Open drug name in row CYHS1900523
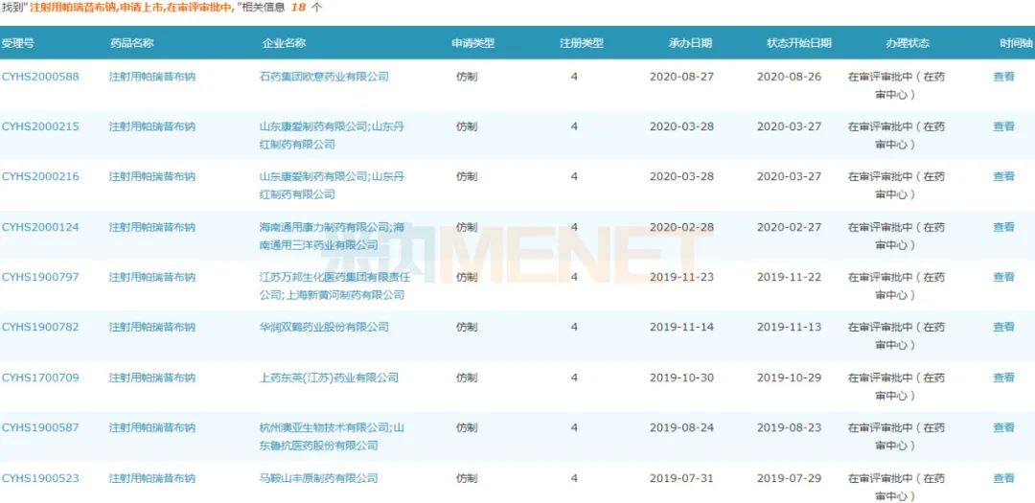Image resolution: width=1035 pixels, height=503 pixels. 152,479
